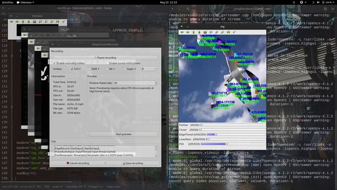Pan down in the org image window

pos(199,32)
